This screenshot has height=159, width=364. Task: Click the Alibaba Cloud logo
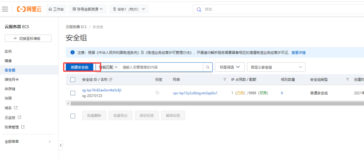tap(29, 9)
